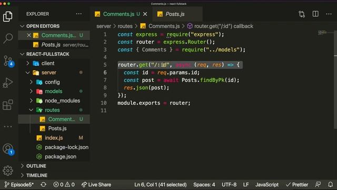Show additional activity bar views ellipsis
The width and height of the screenshot is (337, 190).
[8, 127]
